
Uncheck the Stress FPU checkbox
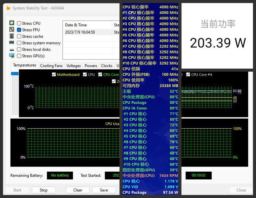click(x=19, y=30)
